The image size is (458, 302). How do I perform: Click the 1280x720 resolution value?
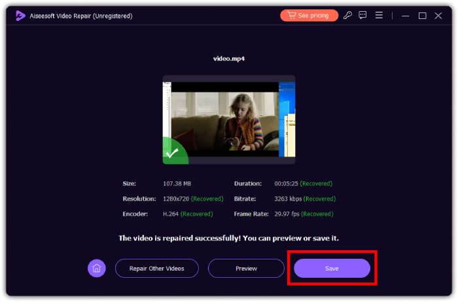point(177,198)
